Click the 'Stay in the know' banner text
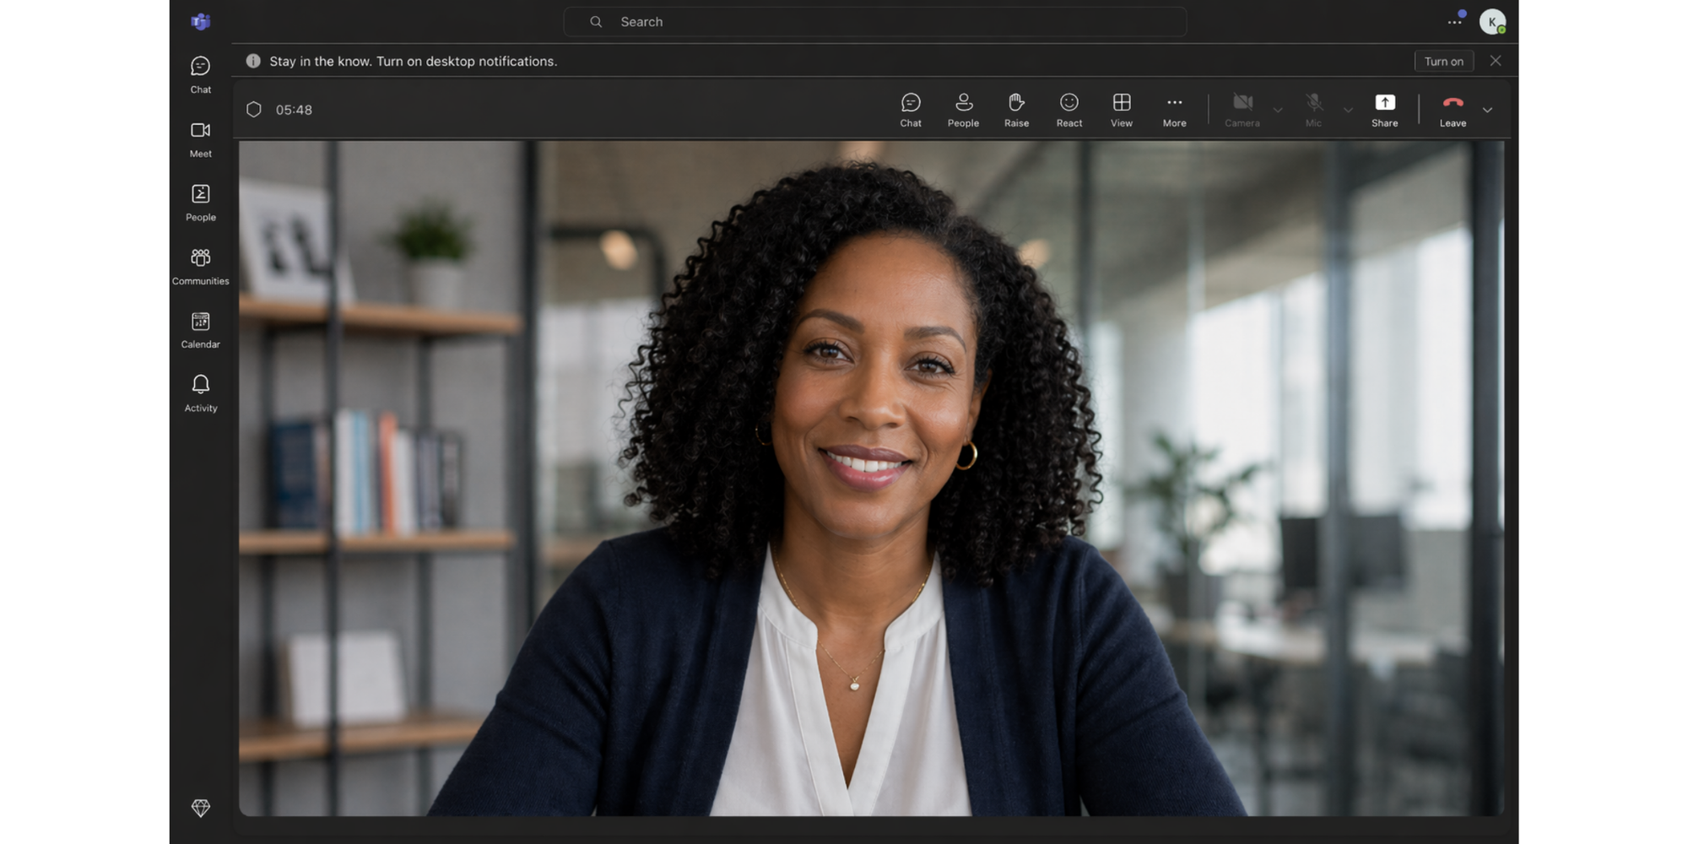1688x844 pixels. pyautogui.click(x=414, y=61)
